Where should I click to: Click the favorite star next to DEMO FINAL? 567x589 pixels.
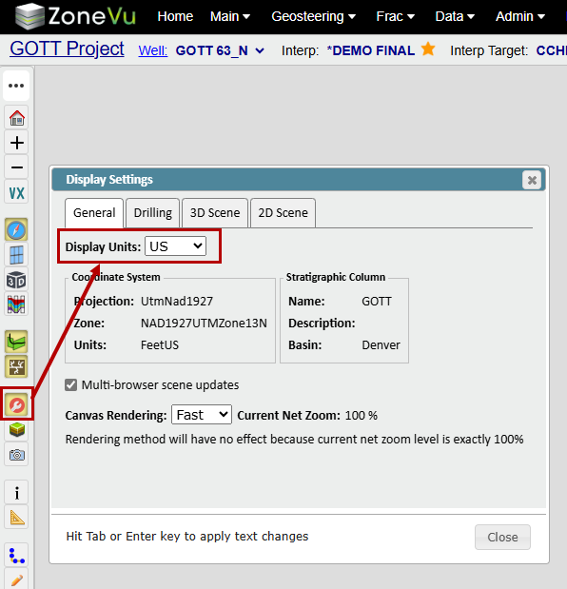428,49
